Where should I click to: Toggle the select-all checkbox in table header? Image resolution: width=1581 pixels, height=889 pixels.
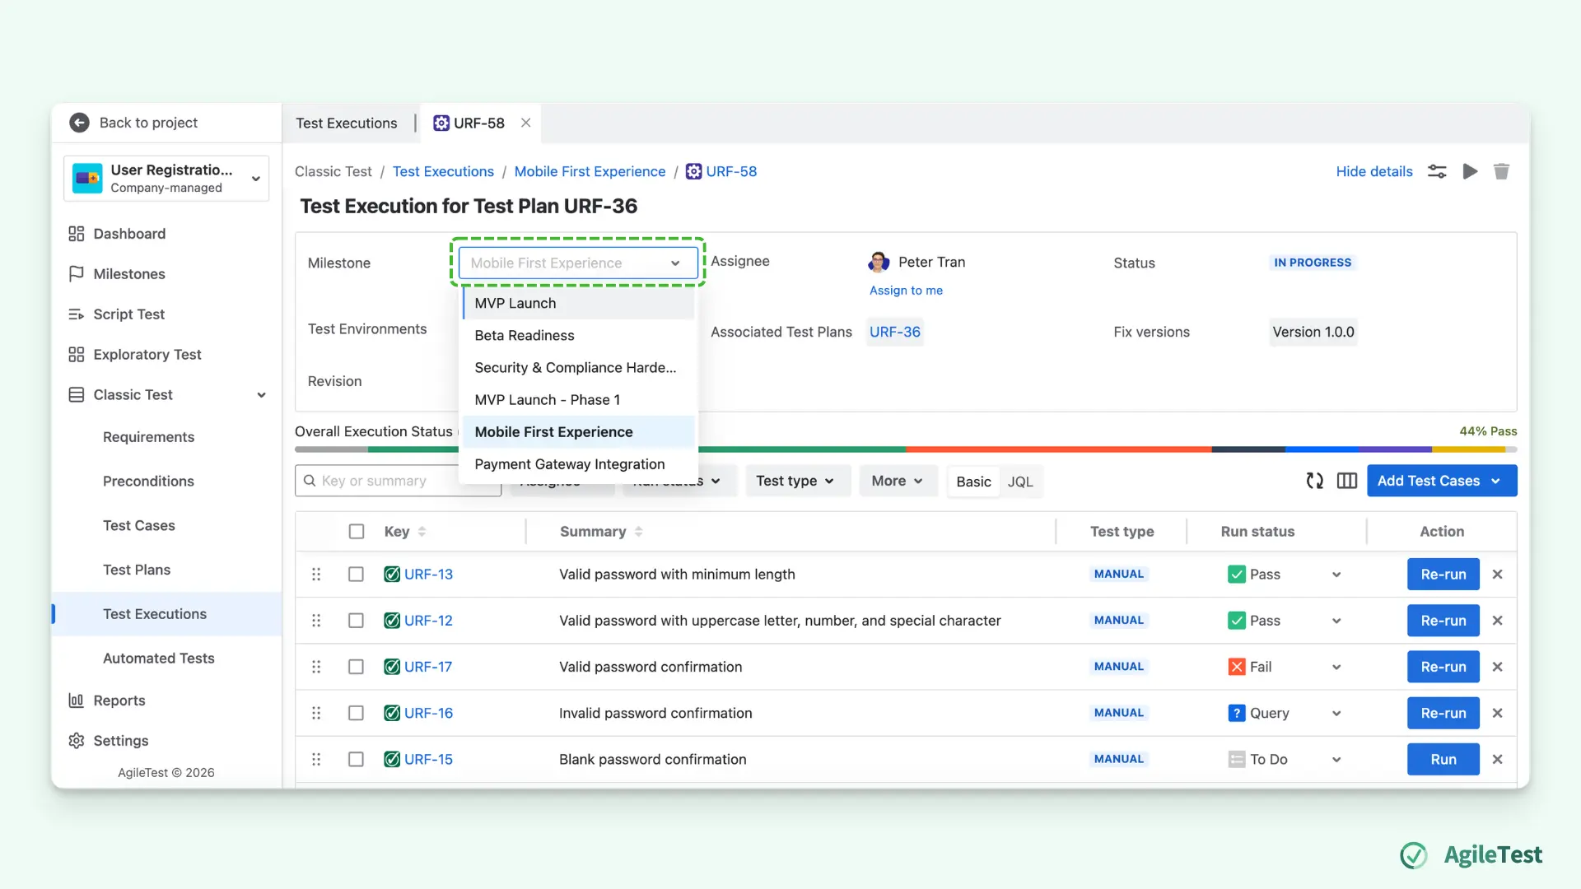tap(357, 532)
